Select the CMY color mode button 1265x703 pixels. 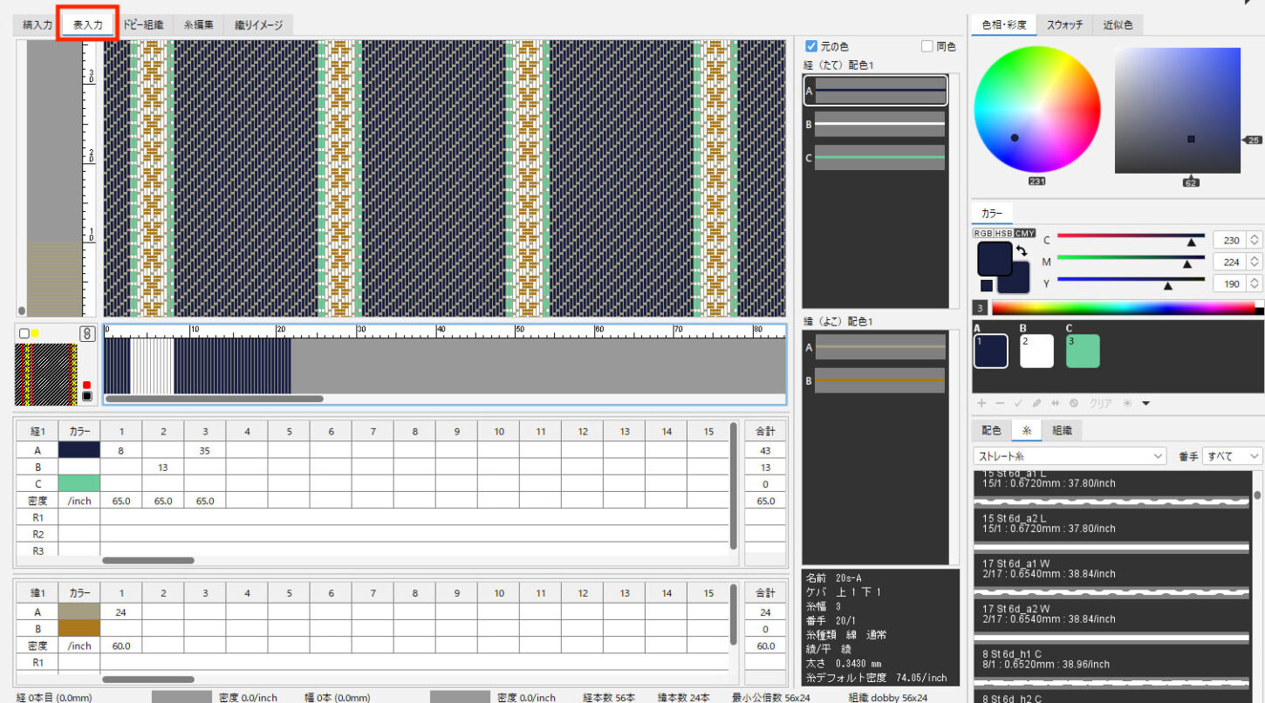(1024, 233)
